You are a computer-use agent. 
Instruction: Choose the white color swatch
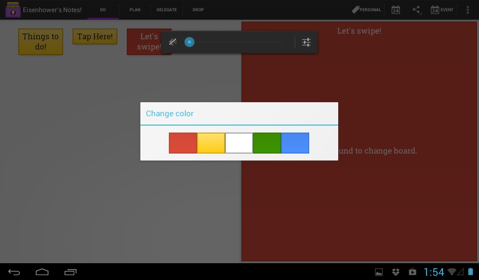(239, 143)
